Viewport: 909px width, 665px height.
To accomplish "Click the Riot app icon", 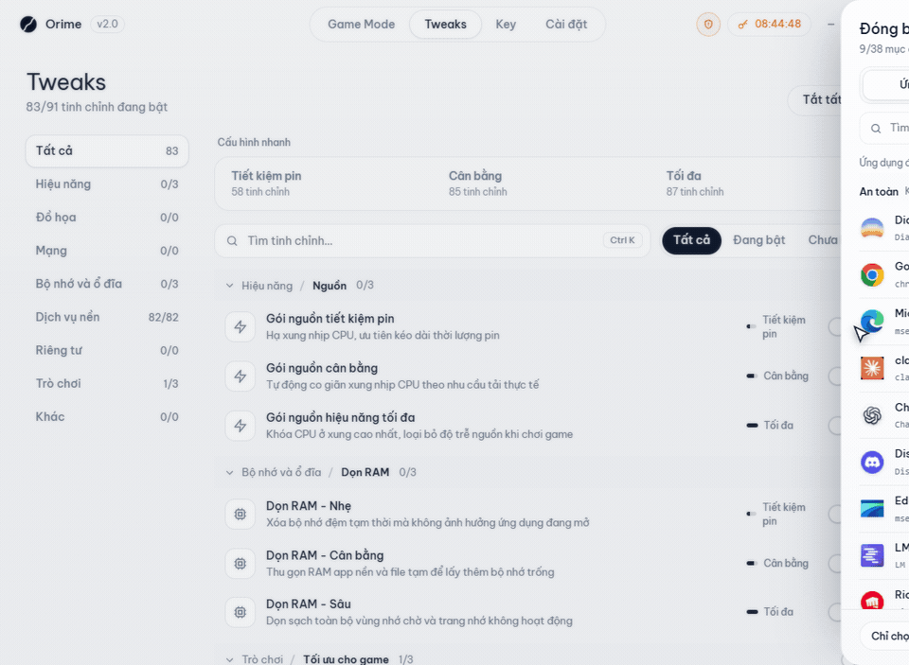I will click(872, 600).
